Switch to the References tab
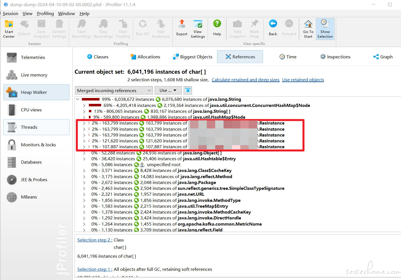The image size is (401, 280). [240, 57]
